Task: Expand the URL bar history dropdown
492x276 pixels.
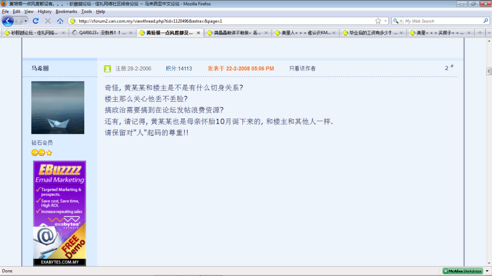Action: coord(386,21)
